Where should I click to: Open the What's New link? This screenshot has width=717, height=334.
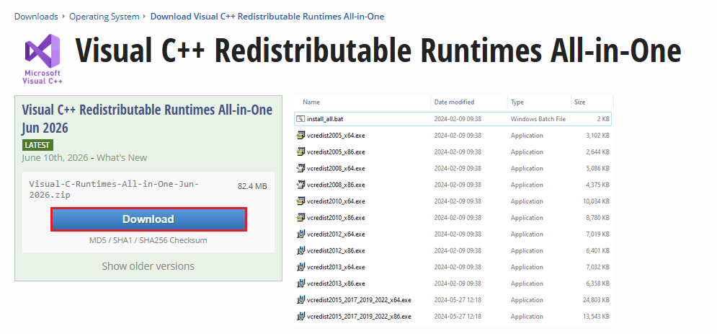tap(122, 158)
